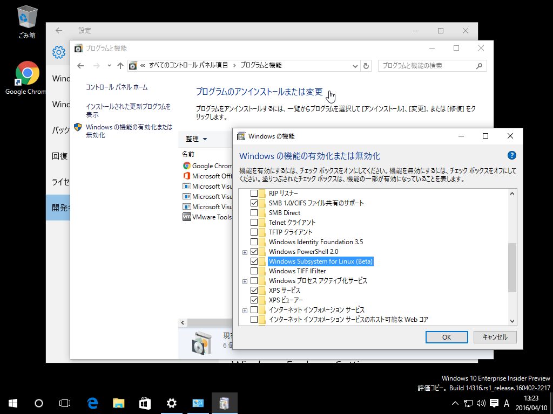Select 回復 in the Settings sidebar
Screen dimensions: 553x414
point(59,156)
